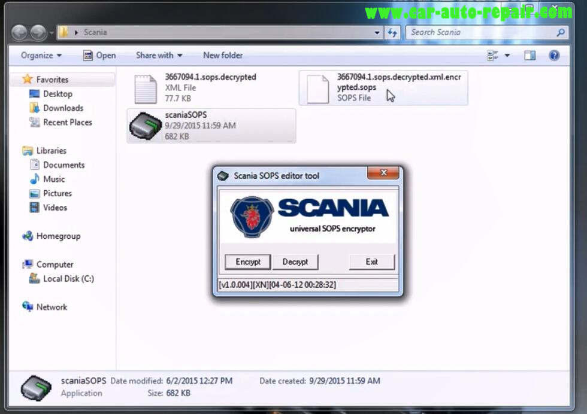587x414 pixels.
Task: Click the Documents icon in the sidebar
Action: pos(35,165)
